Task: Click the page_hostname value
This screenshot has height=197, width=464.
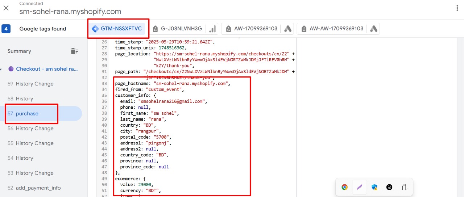Action: [191, 83]
